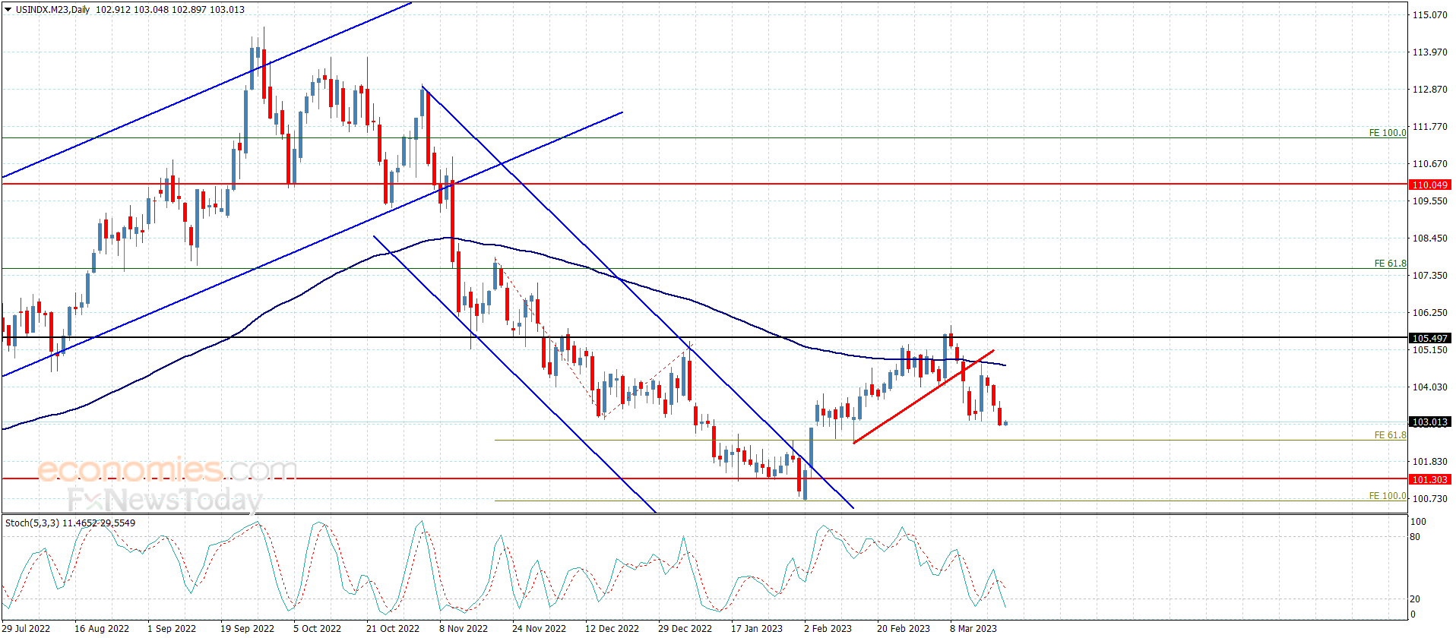Screen dimensions: 1456x638
Task: Click the 19 Sep 2022 date label
Action: [x=247, y=628]
